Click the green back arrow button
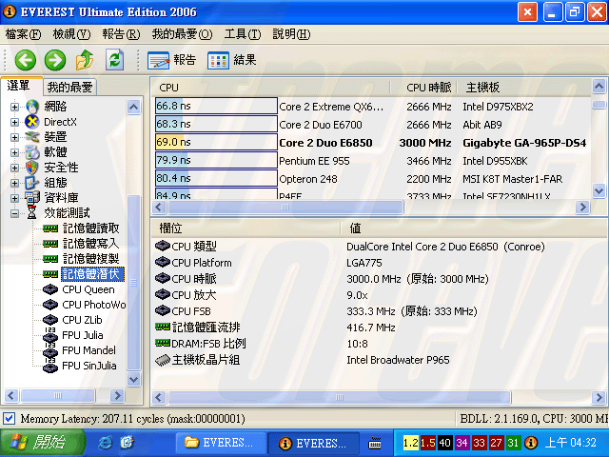The image size is (609, 457). click(25, 60)
